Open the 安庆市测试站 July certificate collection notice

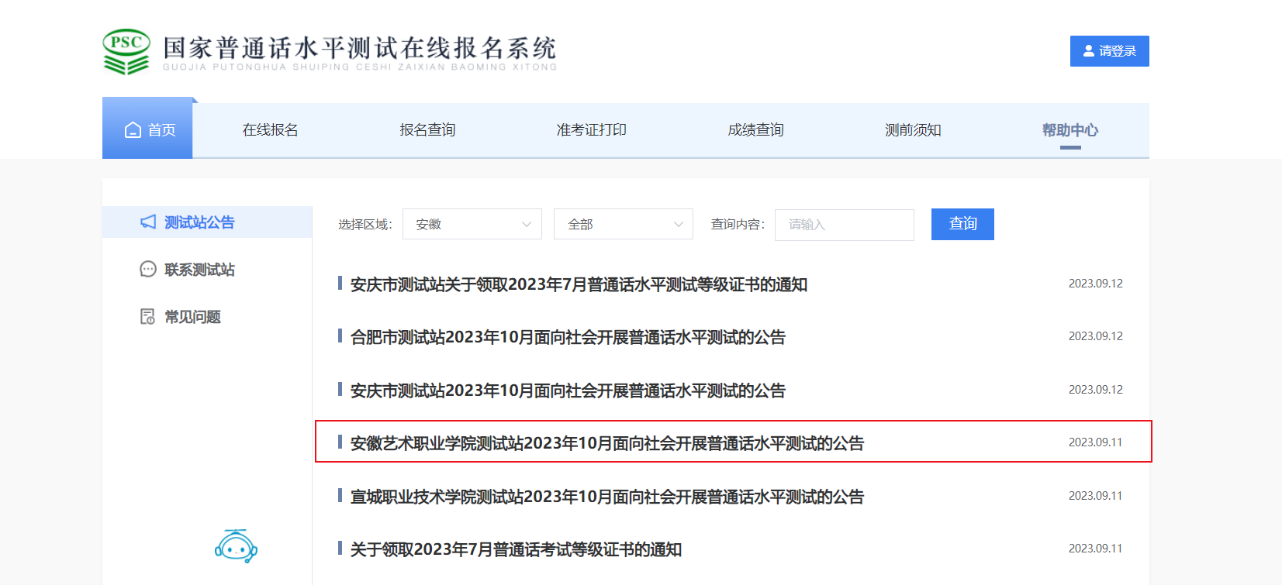pos(579,284)
